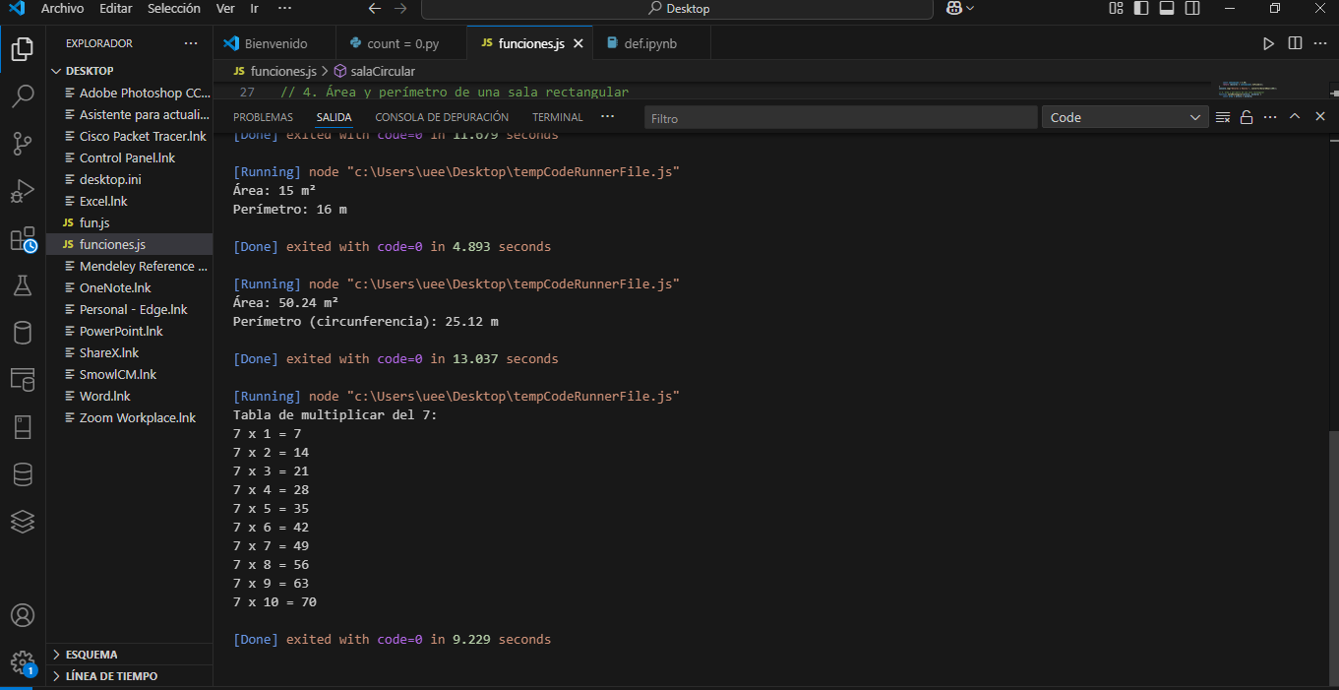This screenshot has width=1339, height=690.
Task: Open the Editar menu
Action: (x=115, y=8)
